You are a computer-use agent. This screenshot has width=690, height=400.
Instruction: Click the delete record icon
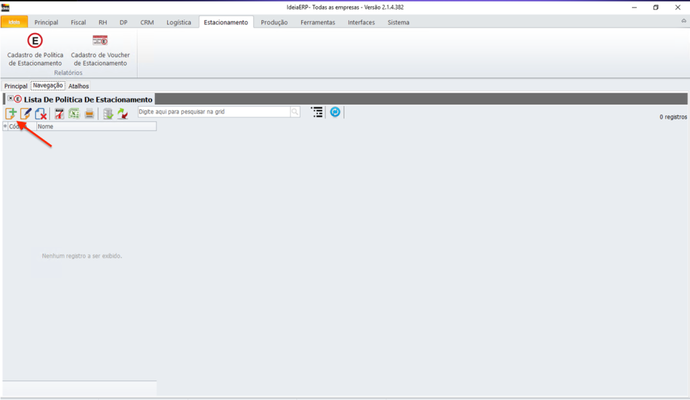tap(41, 113)
